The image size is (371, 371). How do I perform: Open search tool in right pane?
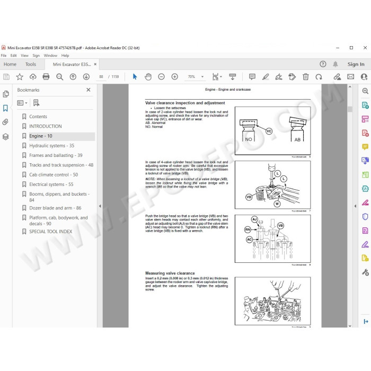pos(365,91)
